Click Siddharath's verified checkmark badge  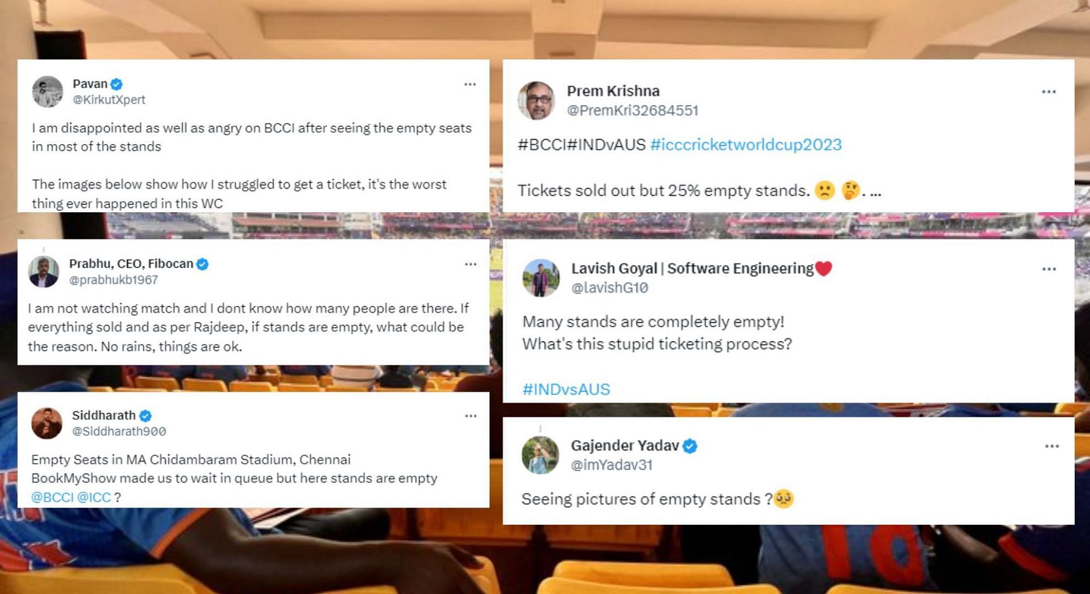145,416
